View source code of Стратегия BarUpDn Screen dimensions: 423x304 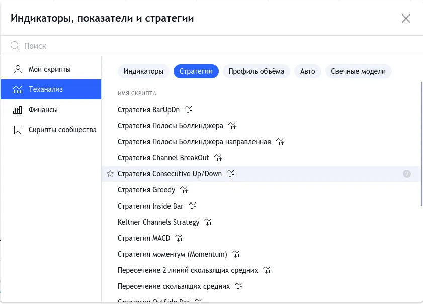tap(188, 110)
